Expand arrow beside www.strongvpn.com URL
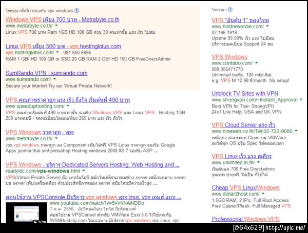This screenshot has height=233, width=308. 301,99
